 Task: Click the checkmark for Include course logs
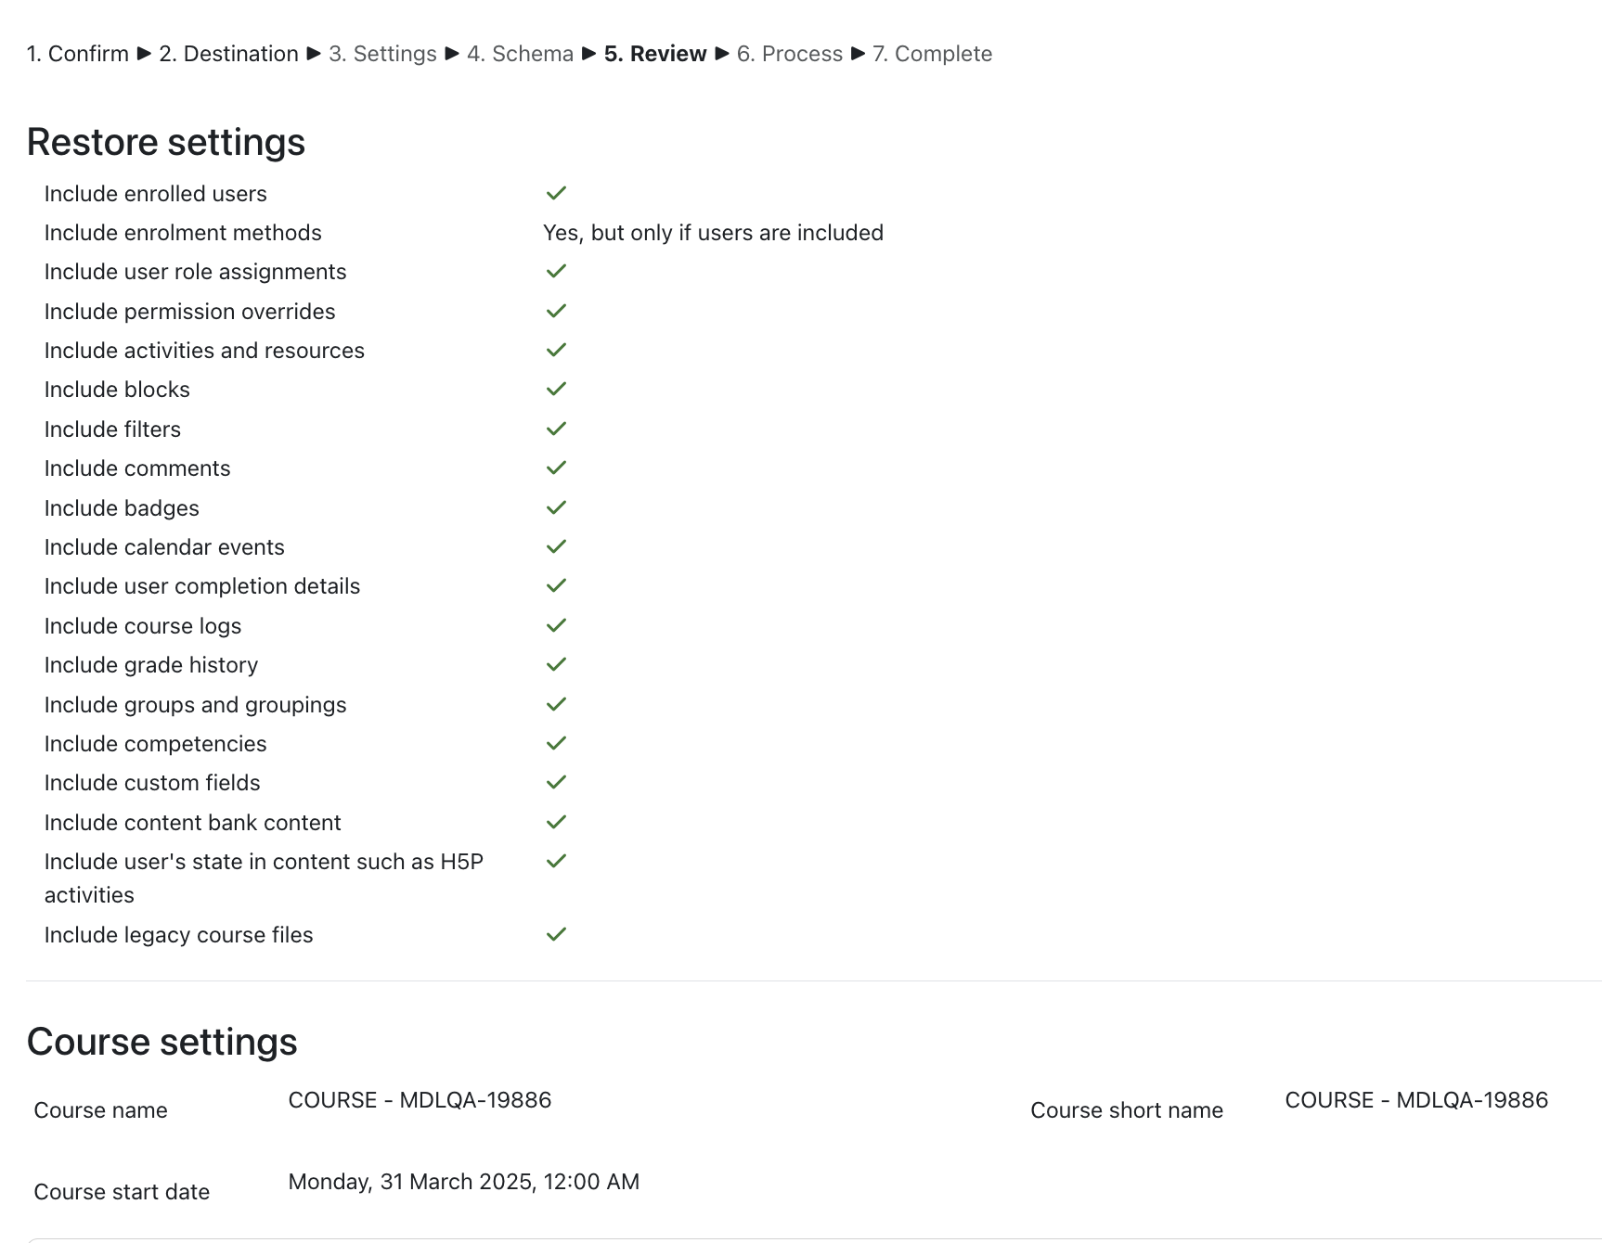556,625
